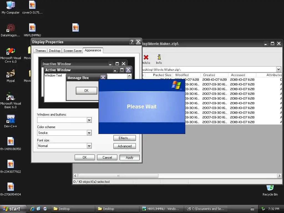Select the Appearance tab
The height and width of the screenshot is (213, 284).
pyautogui.click(x=93, y=50)
